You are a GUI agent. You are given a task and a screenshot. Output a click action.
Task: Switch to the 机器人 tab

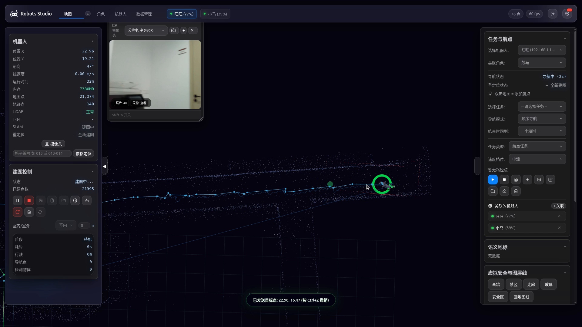point(120,14)
